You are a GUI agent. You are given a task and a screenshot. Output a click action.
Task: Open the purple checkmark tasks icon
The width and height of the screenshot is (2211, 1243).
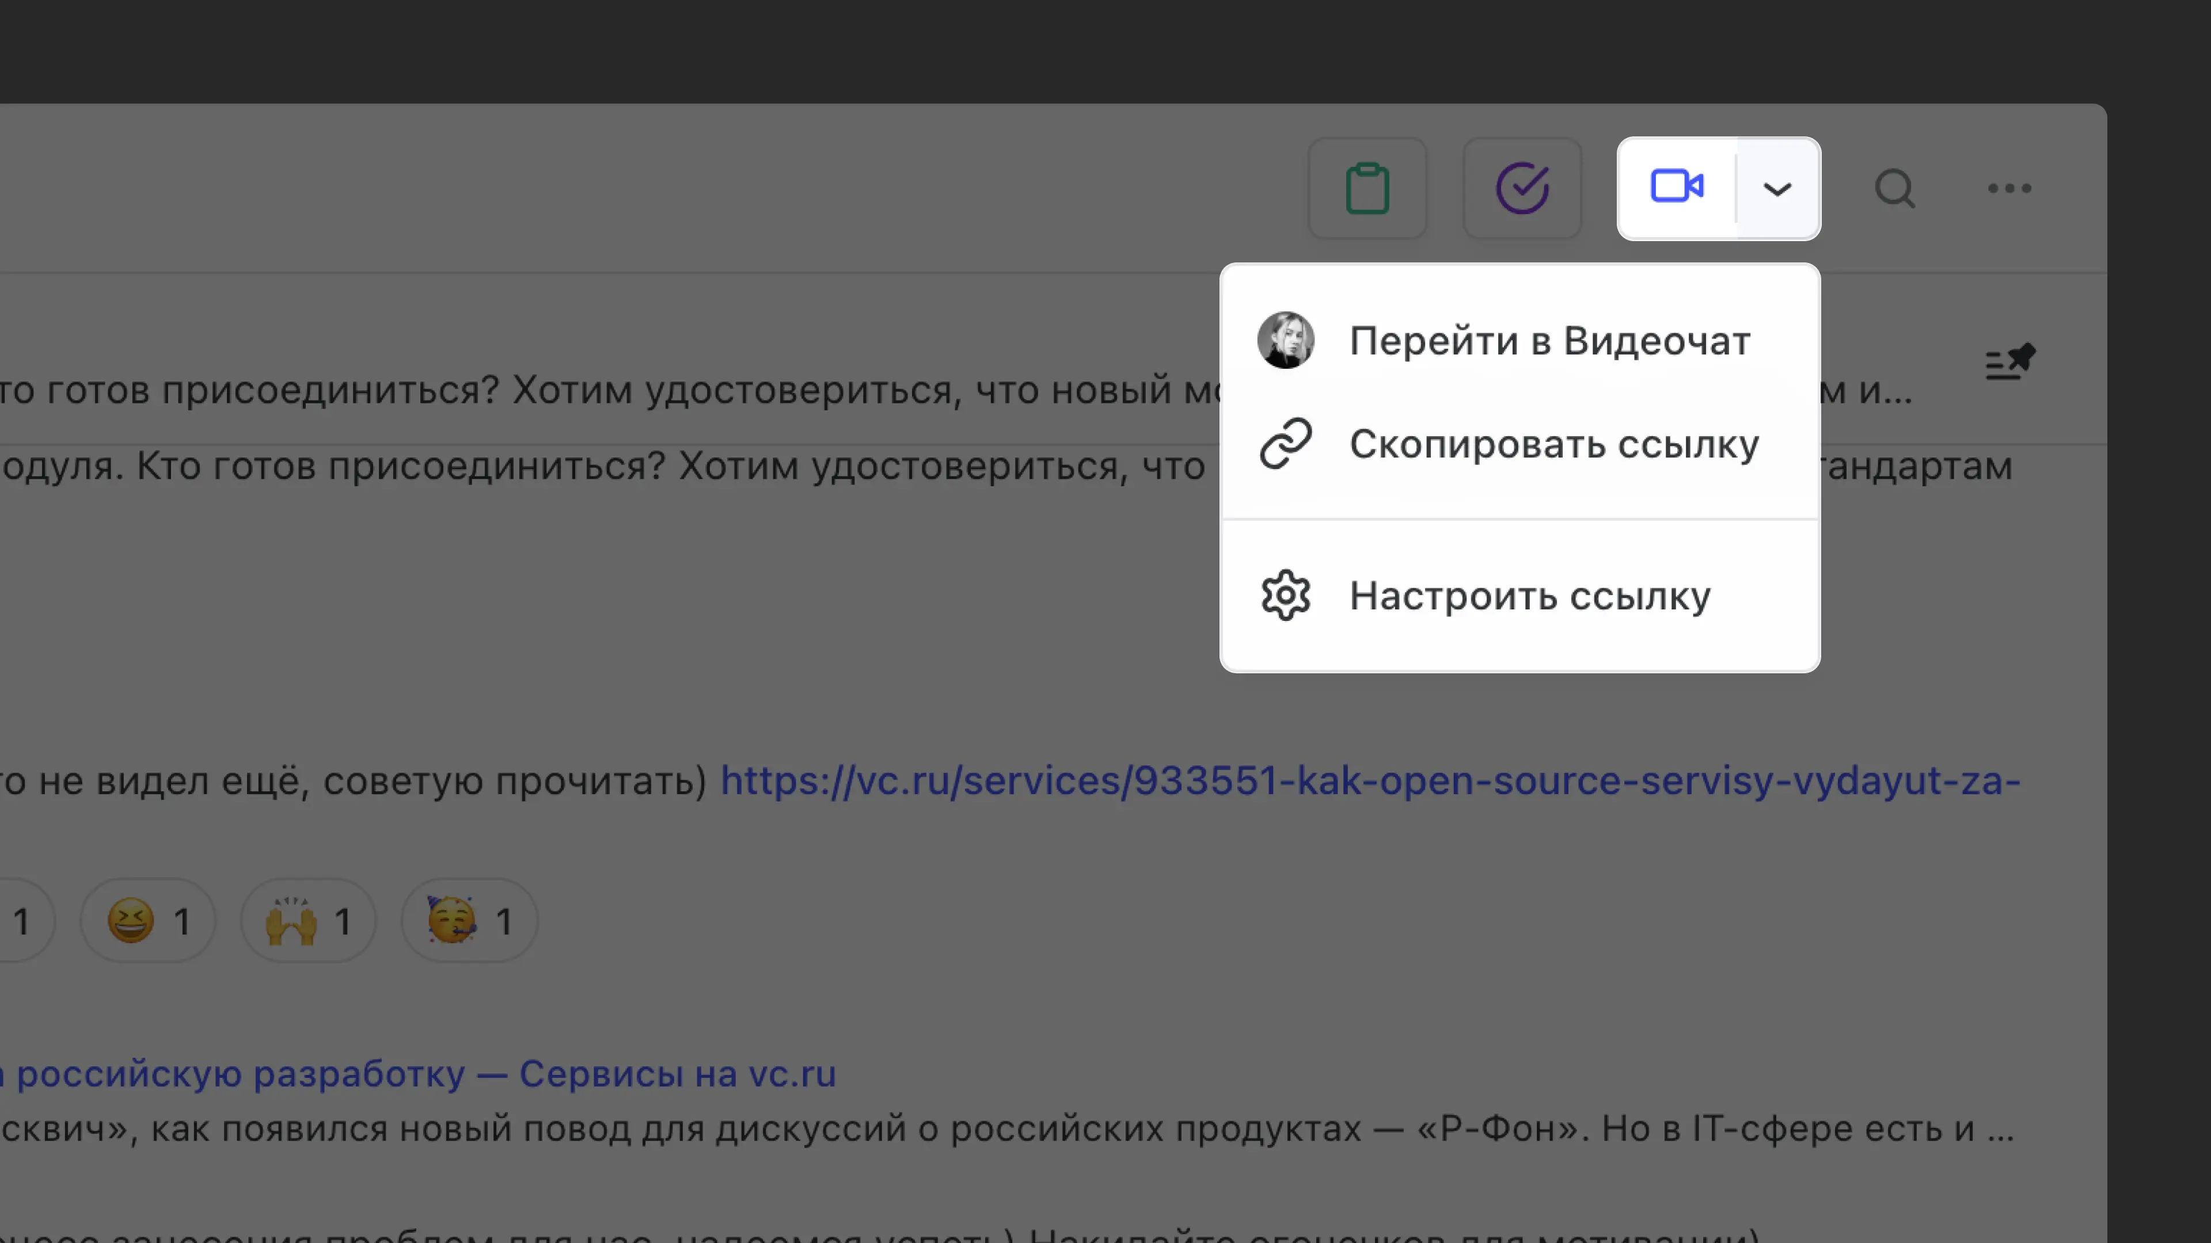(1522, 188)
